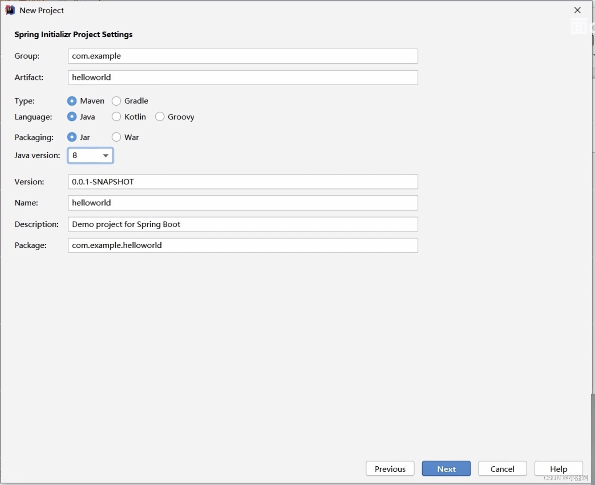Select Gradle project type

click(x=116, y=101)
